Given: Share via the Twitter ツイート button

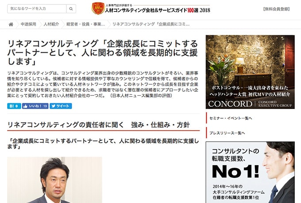Looking at the screenshot, I should click(x=61, y=106).
